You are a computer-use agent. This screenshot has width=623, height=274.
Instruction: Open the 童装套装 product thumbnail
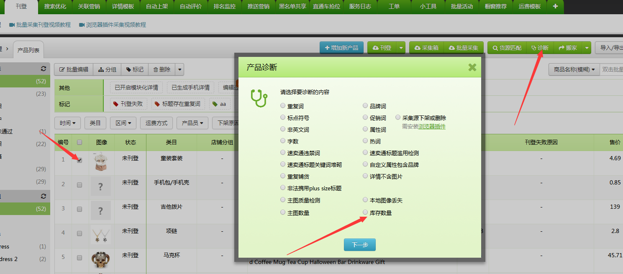coord(101,162)
